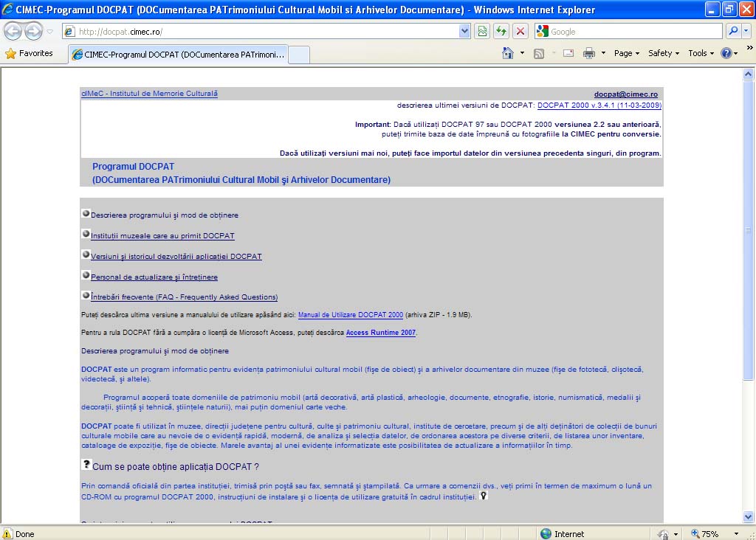Viewport: 756px width, 540px height.
Task: Open the search provider dropdown arrow
Action: coord(746,31)
